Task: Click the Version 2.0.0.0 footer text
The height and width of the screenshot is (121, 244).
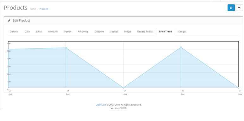Action: [119, 108]
